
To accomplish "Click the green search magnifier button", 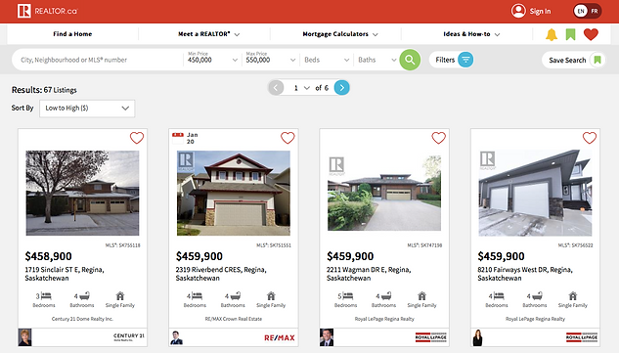I will pos(410,60).
